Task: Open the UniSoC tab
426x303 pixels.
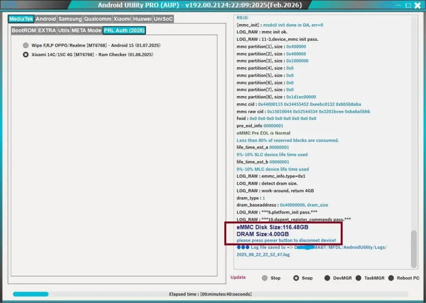Action: coord(163,19)
